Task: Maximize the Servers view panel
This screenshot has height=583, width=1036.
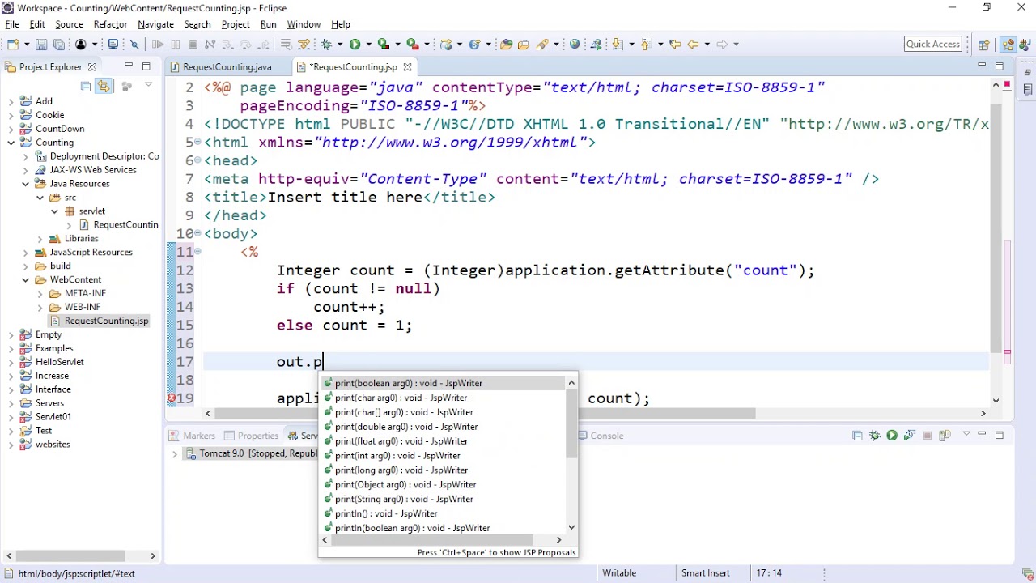Action: click(x=1000, y=436)
